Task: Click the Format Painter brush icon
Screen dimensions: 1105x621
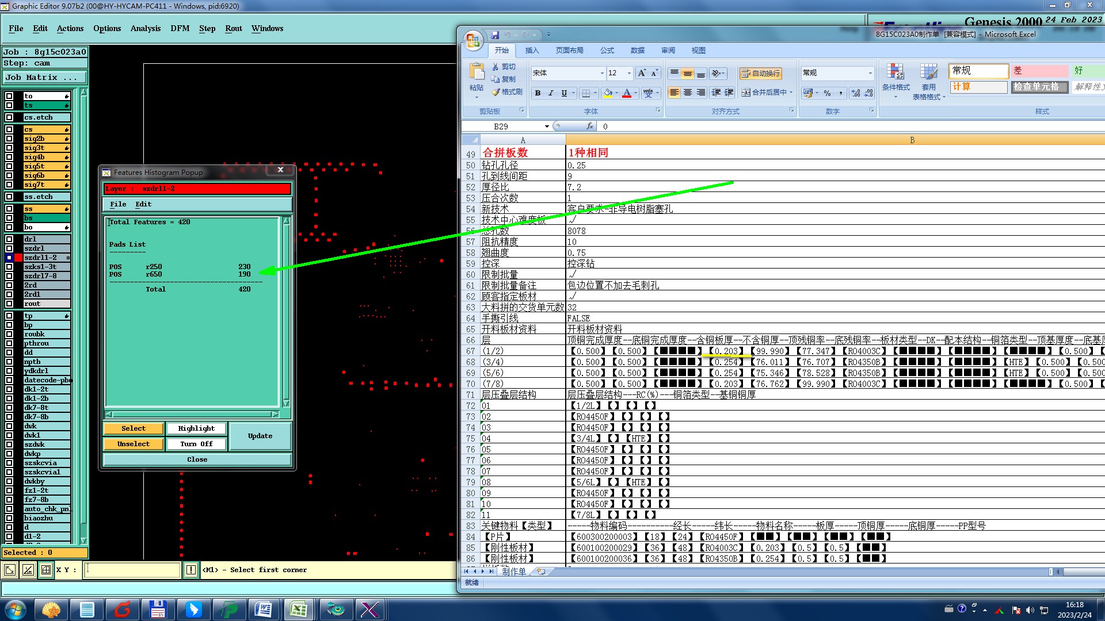Action: pyautogui.click(x=496, y=92)
